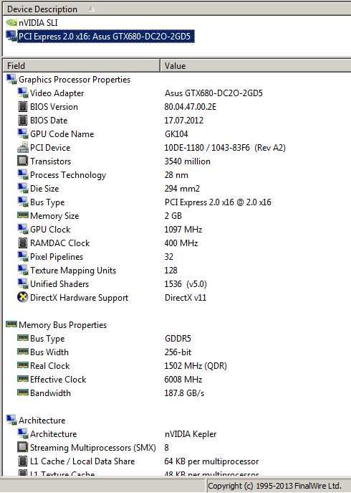
Task: Select the PCI Express 2.0 x16 Asus GTX680 device
Action: [106, 37]
